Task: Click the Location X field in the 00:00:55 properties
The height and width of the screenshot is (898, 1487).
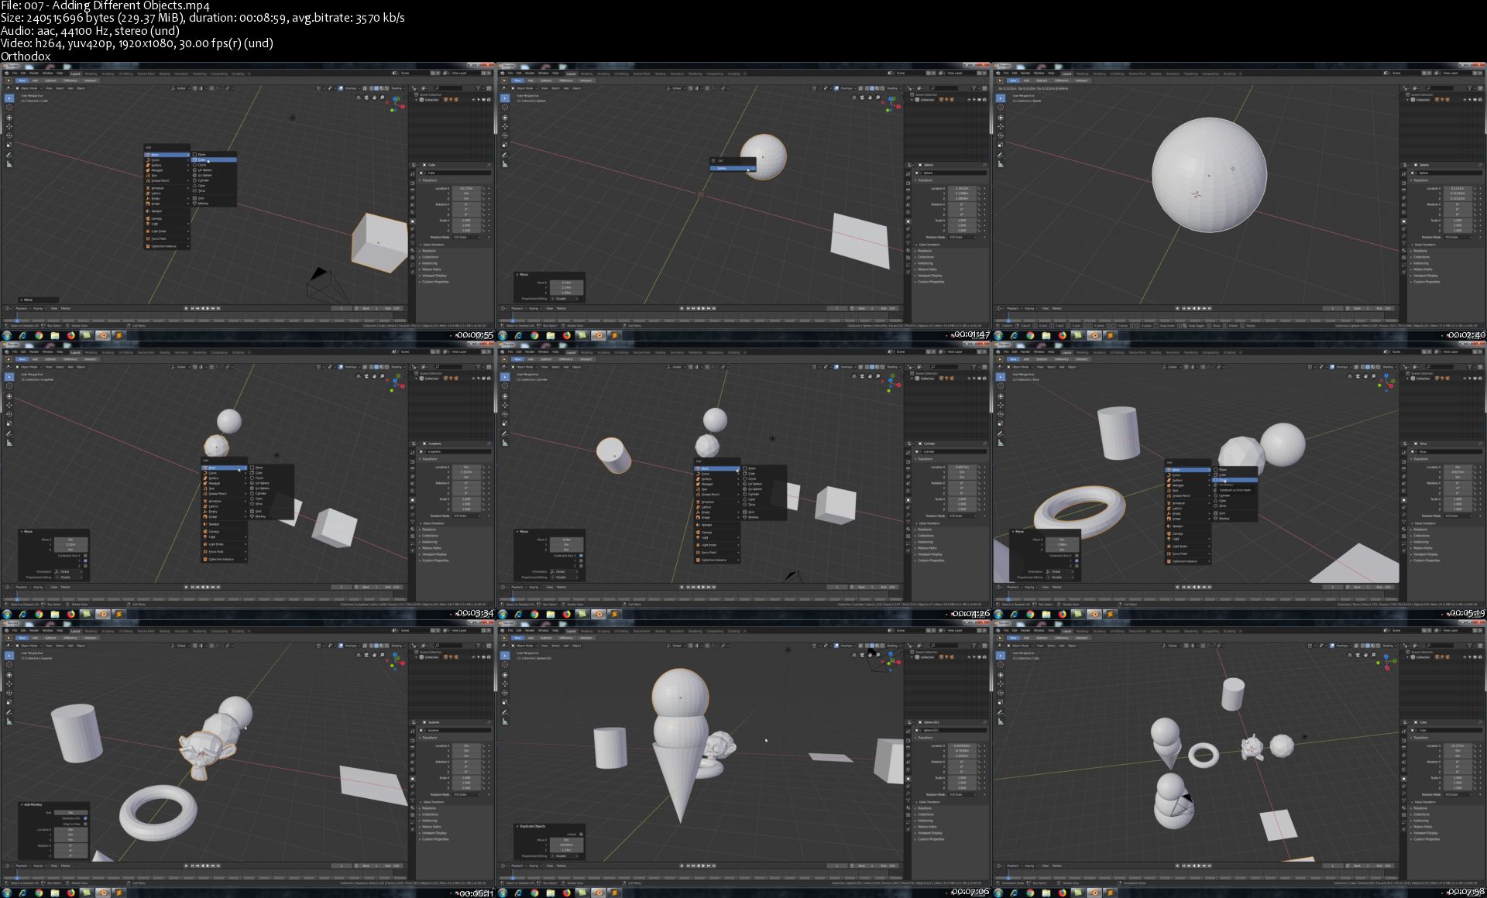Action: [x=466, y=188]
